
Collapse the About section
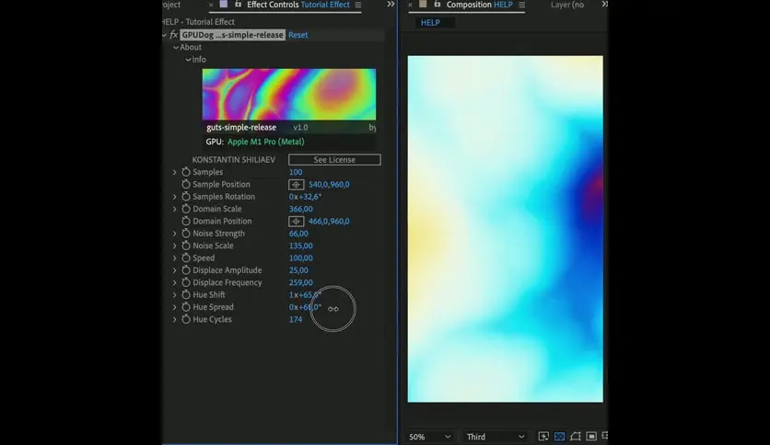(x=176, y=48)
